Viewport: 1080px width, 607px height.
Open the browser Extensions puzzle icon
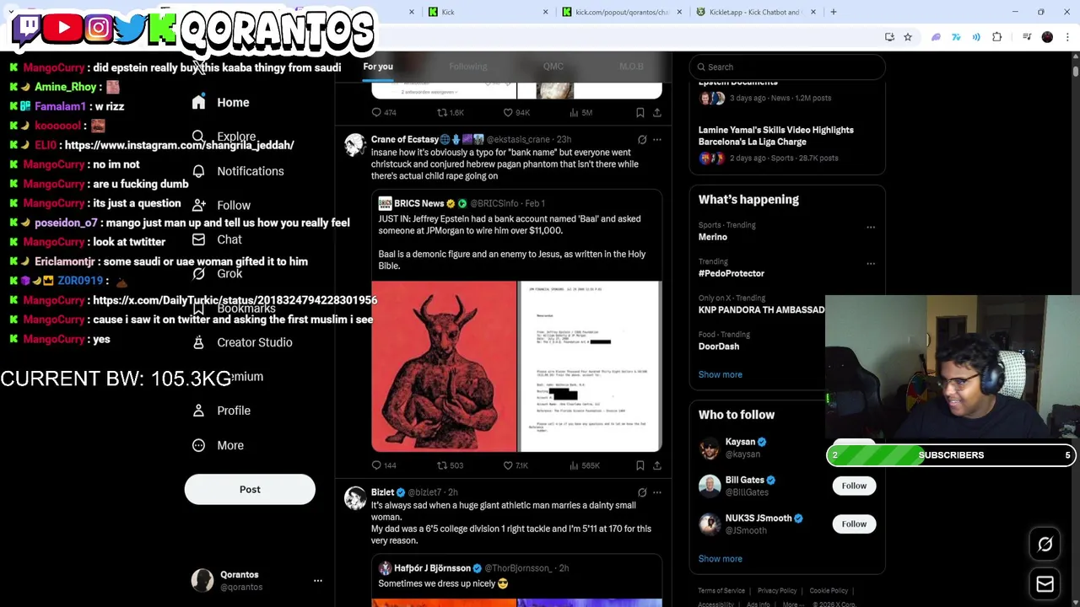click(x=996, y=37)
